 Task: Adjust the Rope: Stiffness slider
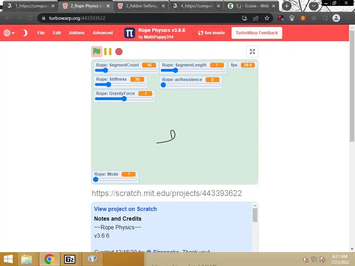click(120, 85)
